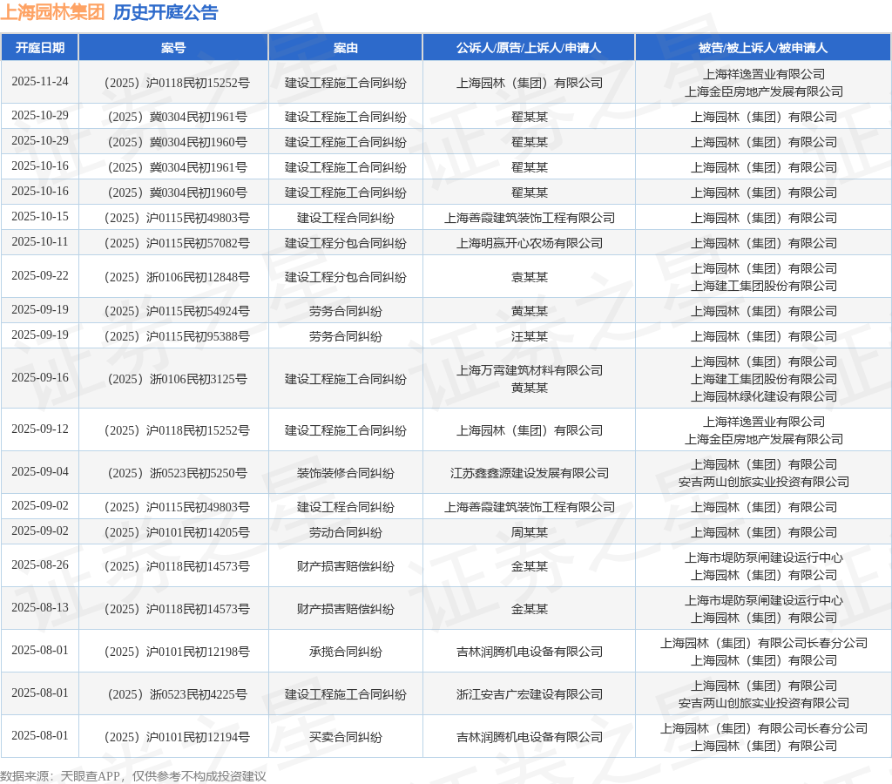Click the date 2025-09-04
The height and width of the screenshot is (784, 892).
pos(40,471)
